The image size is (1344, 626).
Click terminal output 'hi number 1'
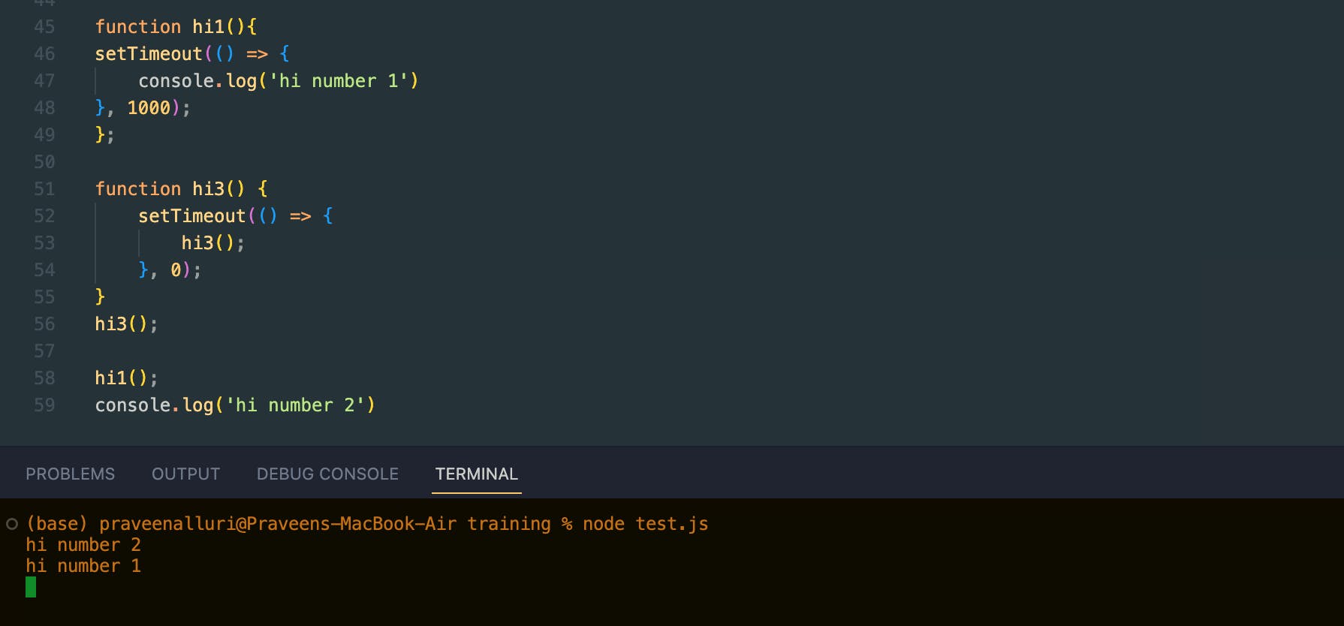click(x=83, y=566)
